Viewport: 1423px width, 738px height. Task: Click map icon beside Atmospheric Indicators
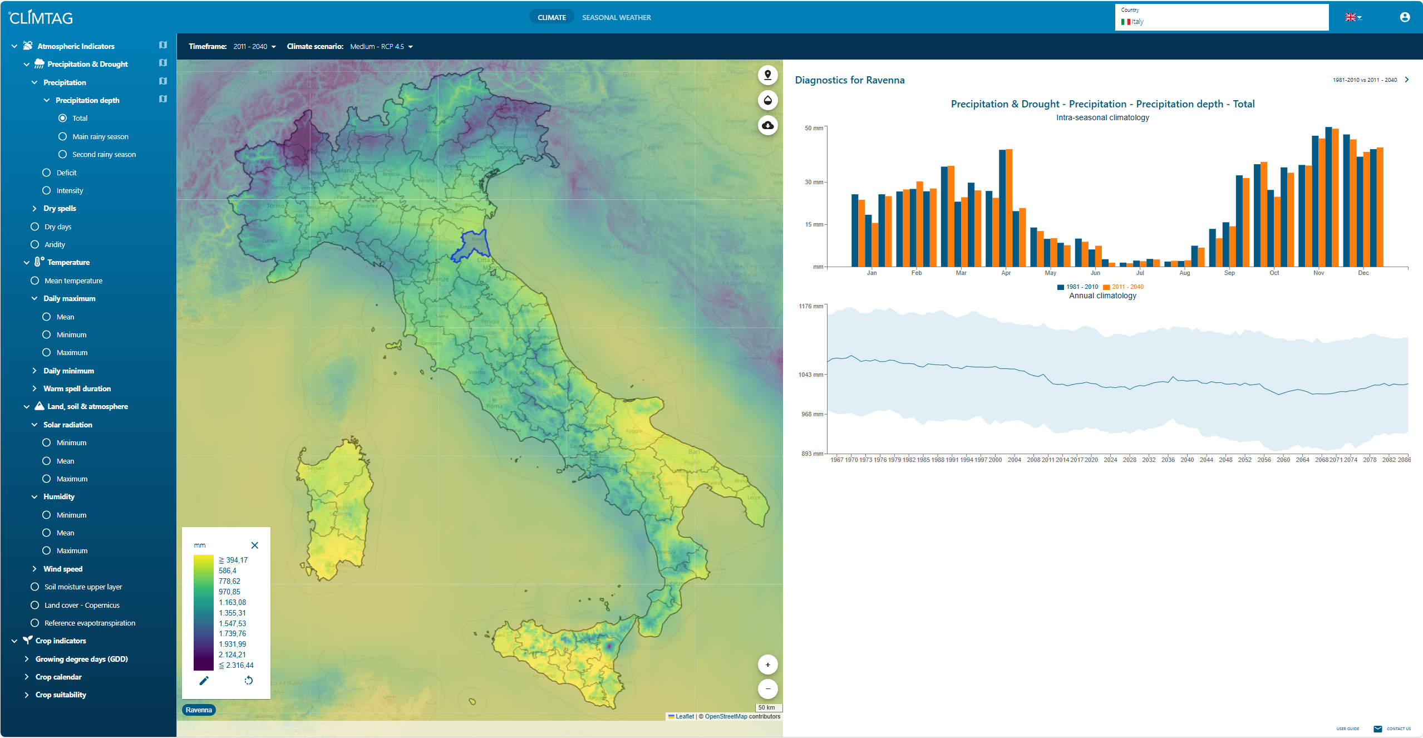tap(163, 45)
